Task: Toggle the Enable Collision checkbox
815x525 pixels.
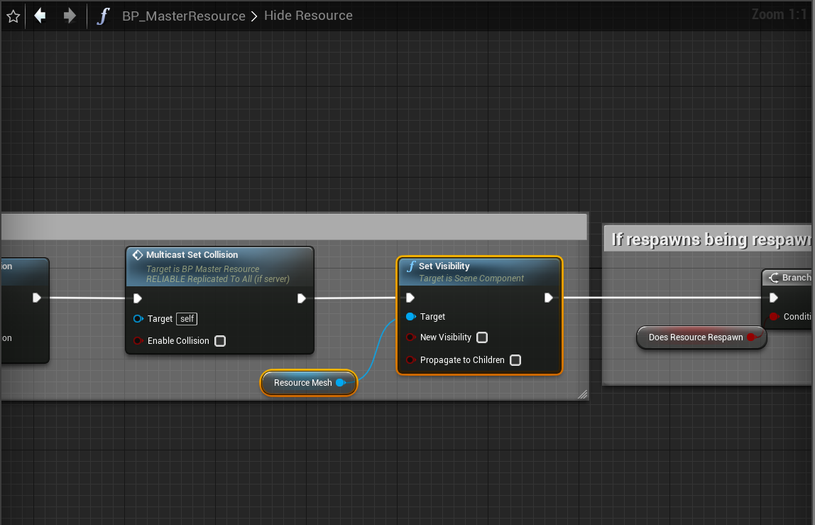Action: pos(220,341)
